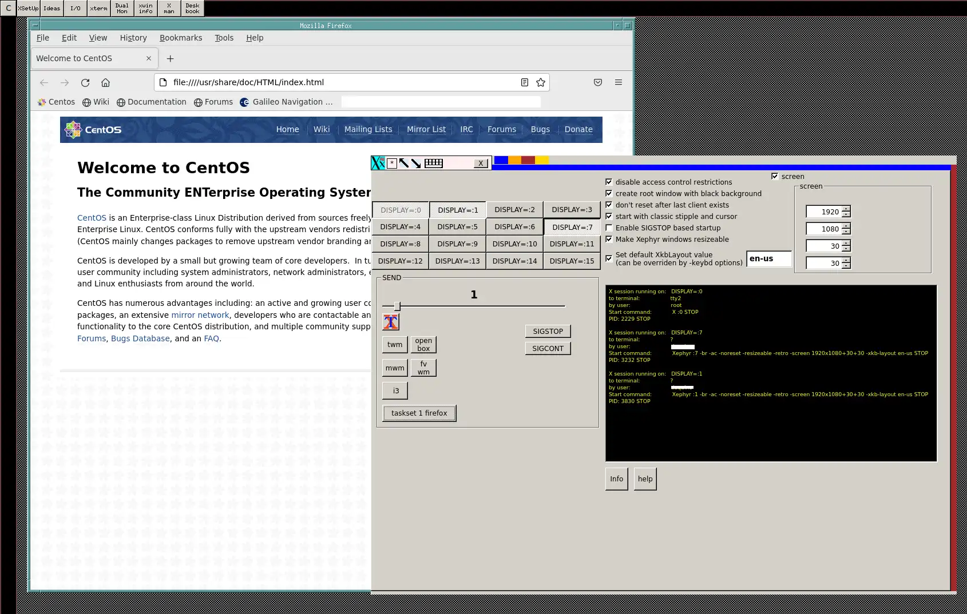Toggle disable access control restrictions checkbox

tap(609, 182)
